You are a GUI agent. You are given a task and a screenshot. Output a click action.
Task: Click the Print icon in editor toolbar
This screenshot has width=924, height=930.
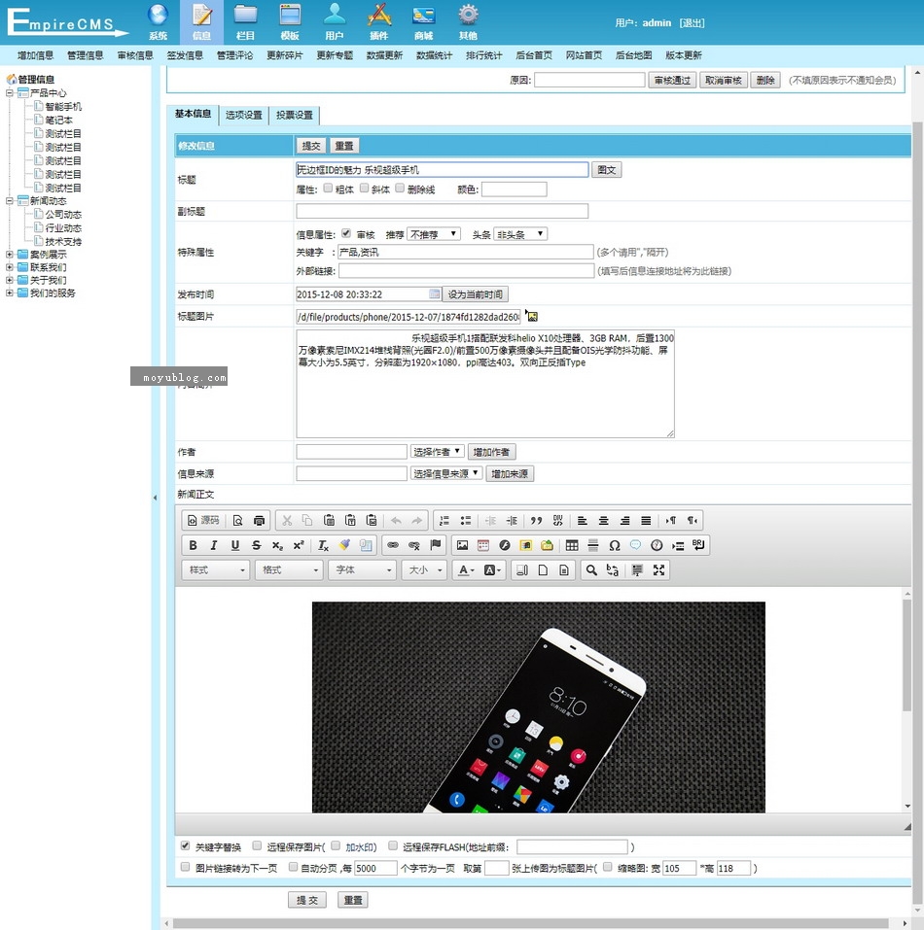pos(259,520)
